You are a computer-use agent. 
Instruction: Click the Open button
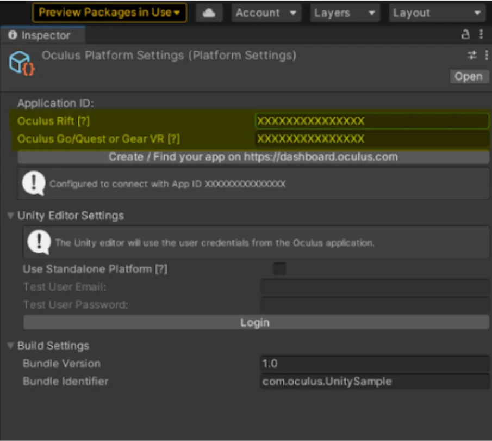[469, 76]
